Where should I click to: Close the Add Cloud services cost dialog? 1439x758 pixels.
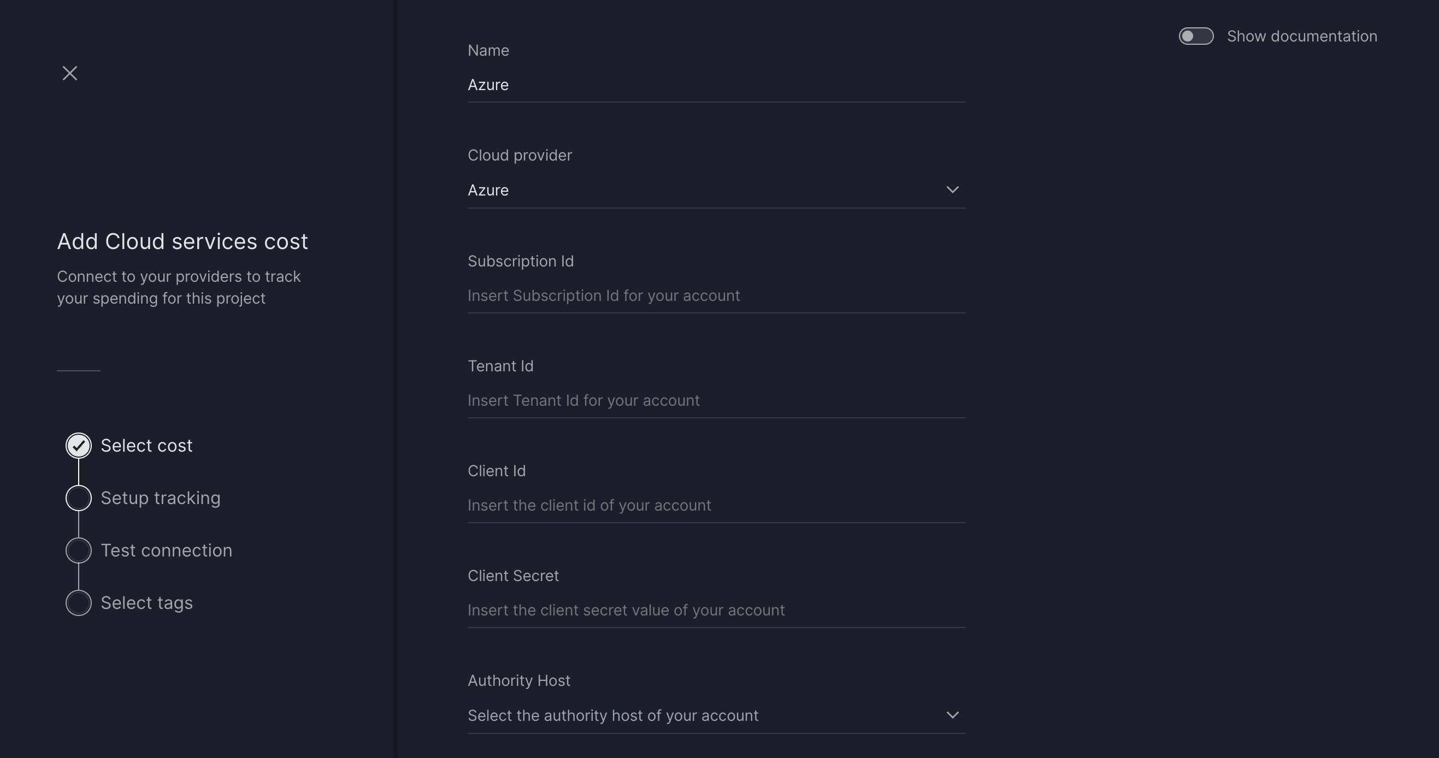69,73
